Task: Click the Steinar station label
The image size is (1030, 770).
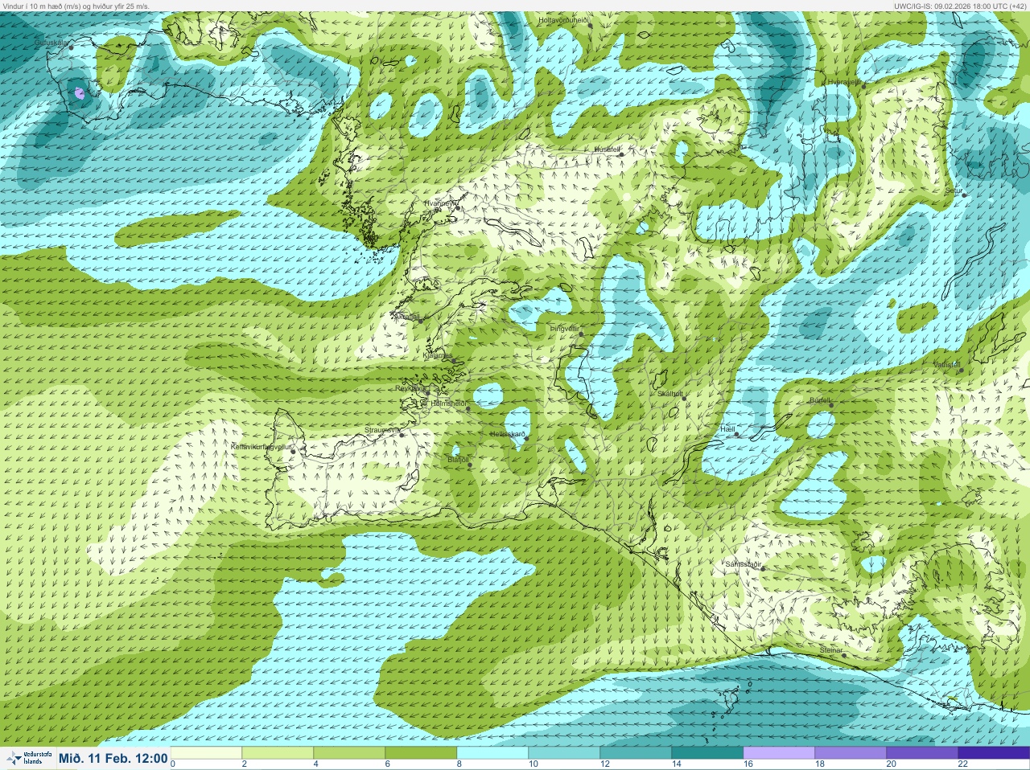Action: tap(830, 649)
